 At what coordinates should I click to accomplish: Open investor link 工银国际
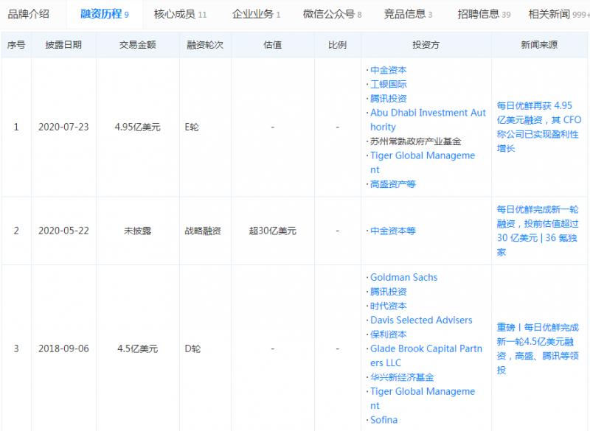389,84
